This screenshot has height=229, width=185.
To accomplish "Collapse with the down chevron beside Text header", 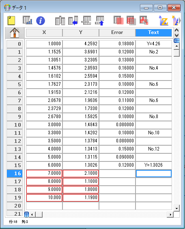I will coord(176,35).
